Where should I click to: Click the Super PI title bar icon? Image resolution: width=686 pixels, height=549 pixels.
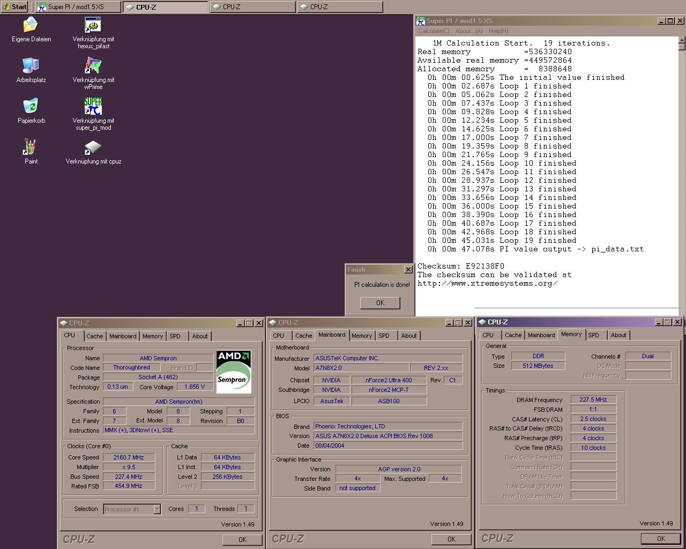(421, 21)
